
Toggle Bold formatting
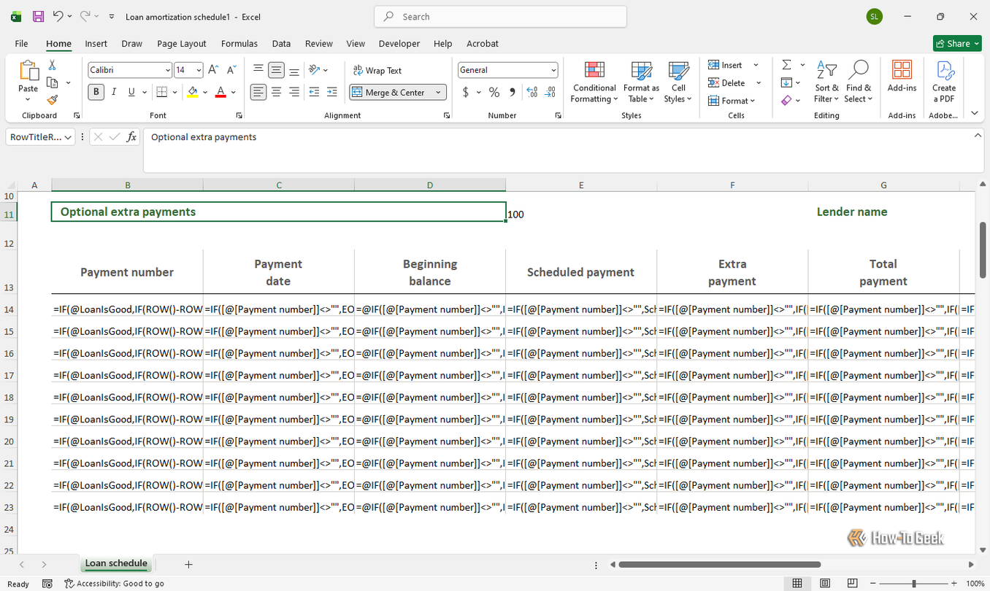(96, 93)
